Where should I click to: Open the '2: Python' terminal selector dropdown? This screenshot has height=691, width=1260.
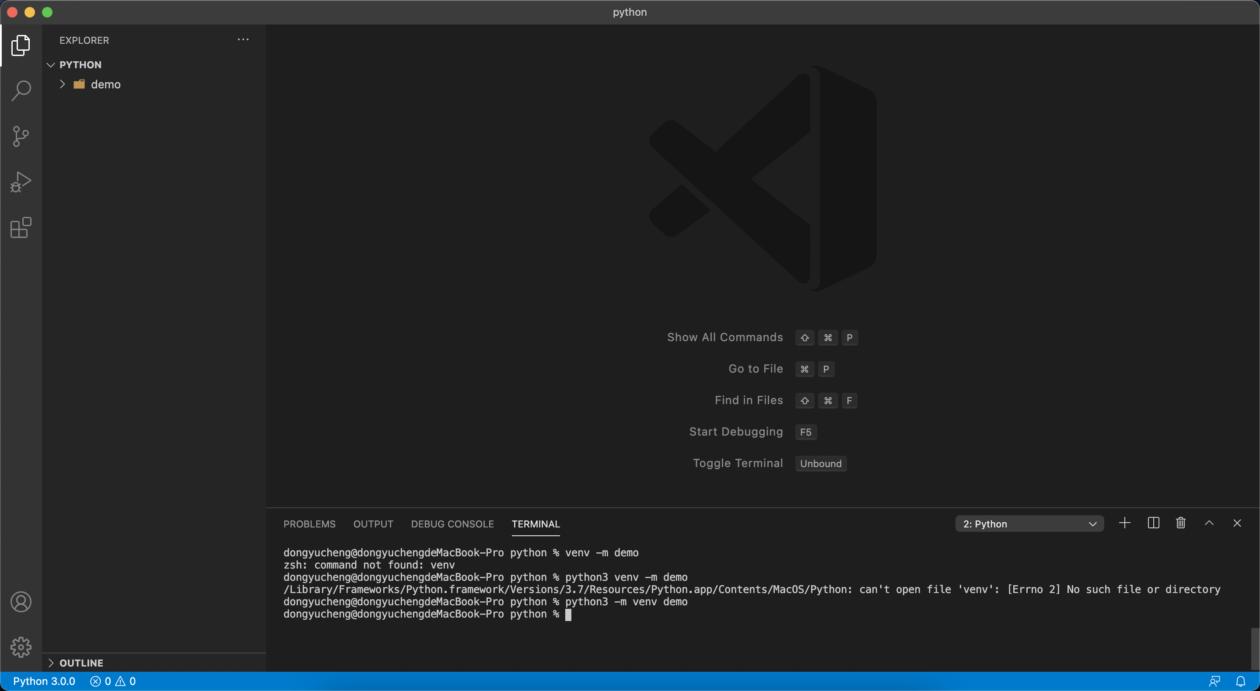pyautogui.click(x=1029, y=523)
